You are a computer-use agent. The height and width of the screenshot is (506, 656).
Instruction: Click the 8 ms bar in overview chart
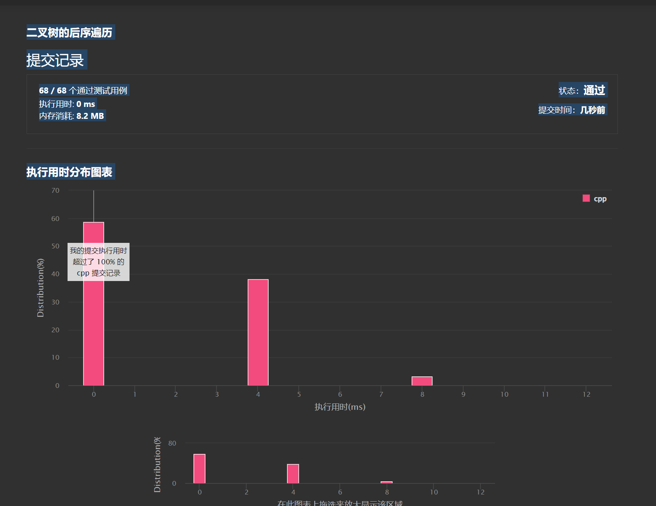point(386,482)
